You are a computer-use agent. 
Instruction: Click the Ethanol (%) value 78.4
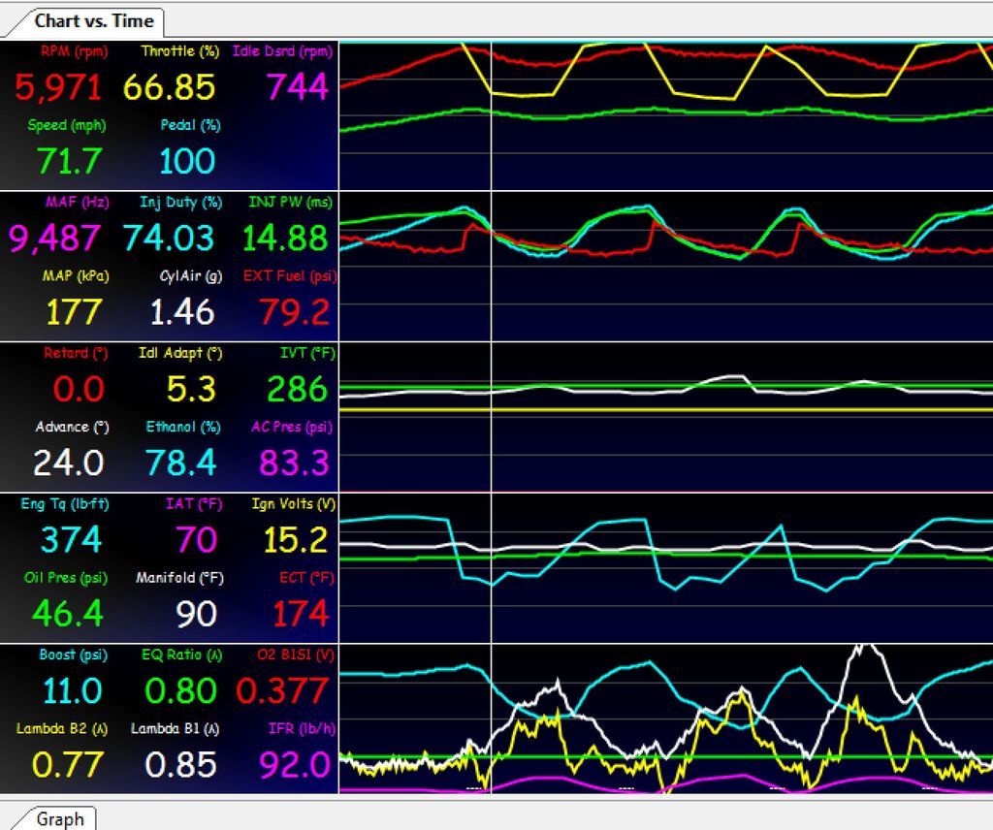[180, 463]
